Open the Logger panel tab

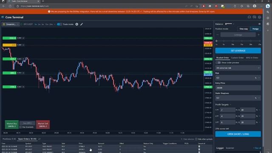pyautogui.click(x=220, y=148)
